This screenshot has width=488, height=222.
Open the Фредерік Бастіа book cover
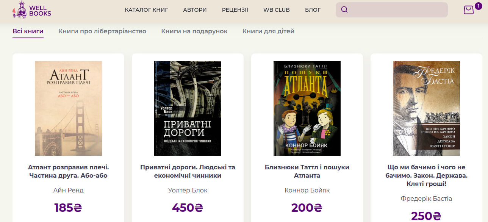(426, 108)
